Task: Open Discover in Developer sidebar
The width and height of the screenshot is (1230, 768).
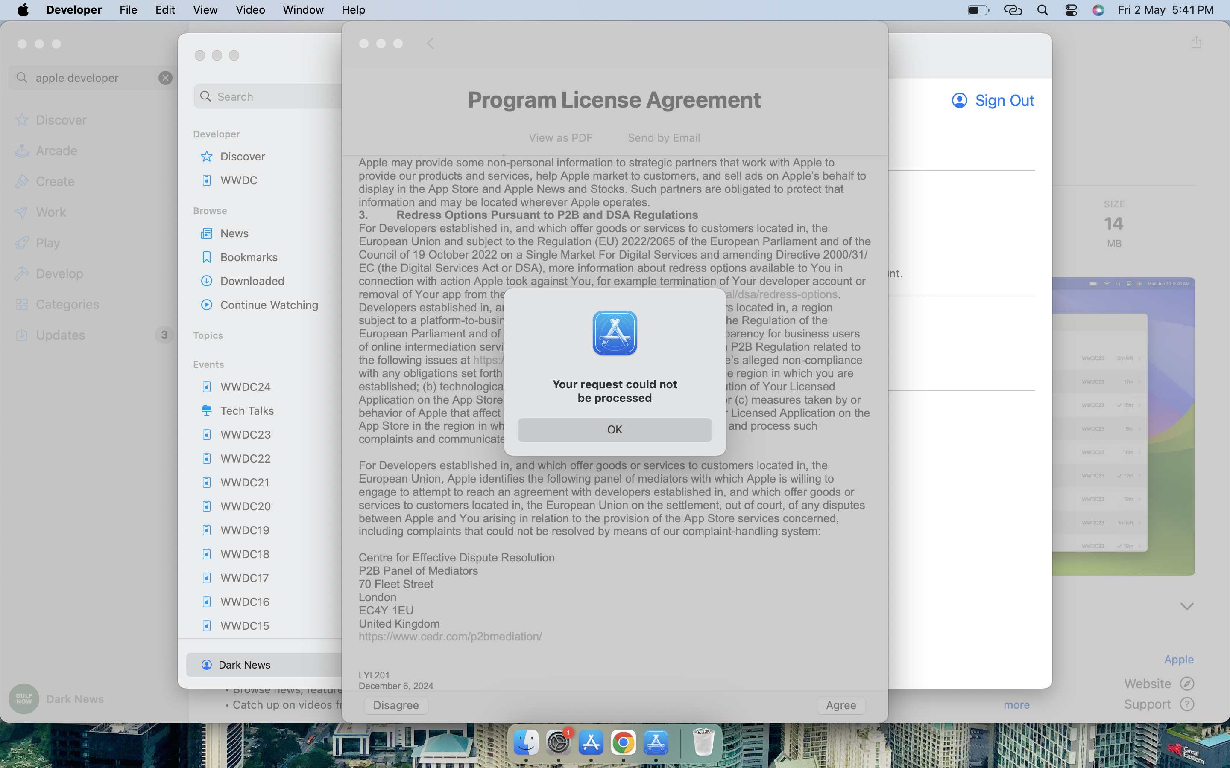Action: click(x=243, y=157)
